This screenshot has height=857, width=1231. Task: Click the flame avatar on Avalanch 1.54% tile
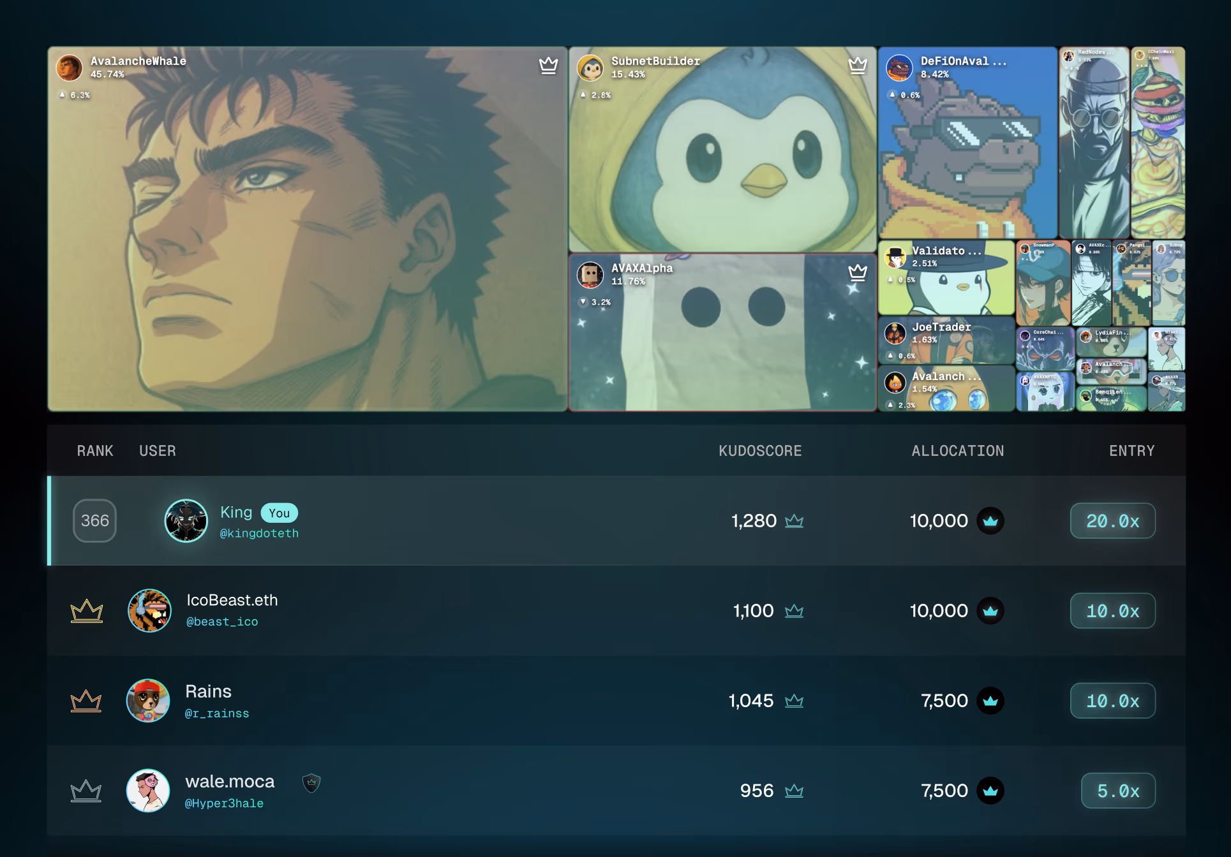coord(895,383)
